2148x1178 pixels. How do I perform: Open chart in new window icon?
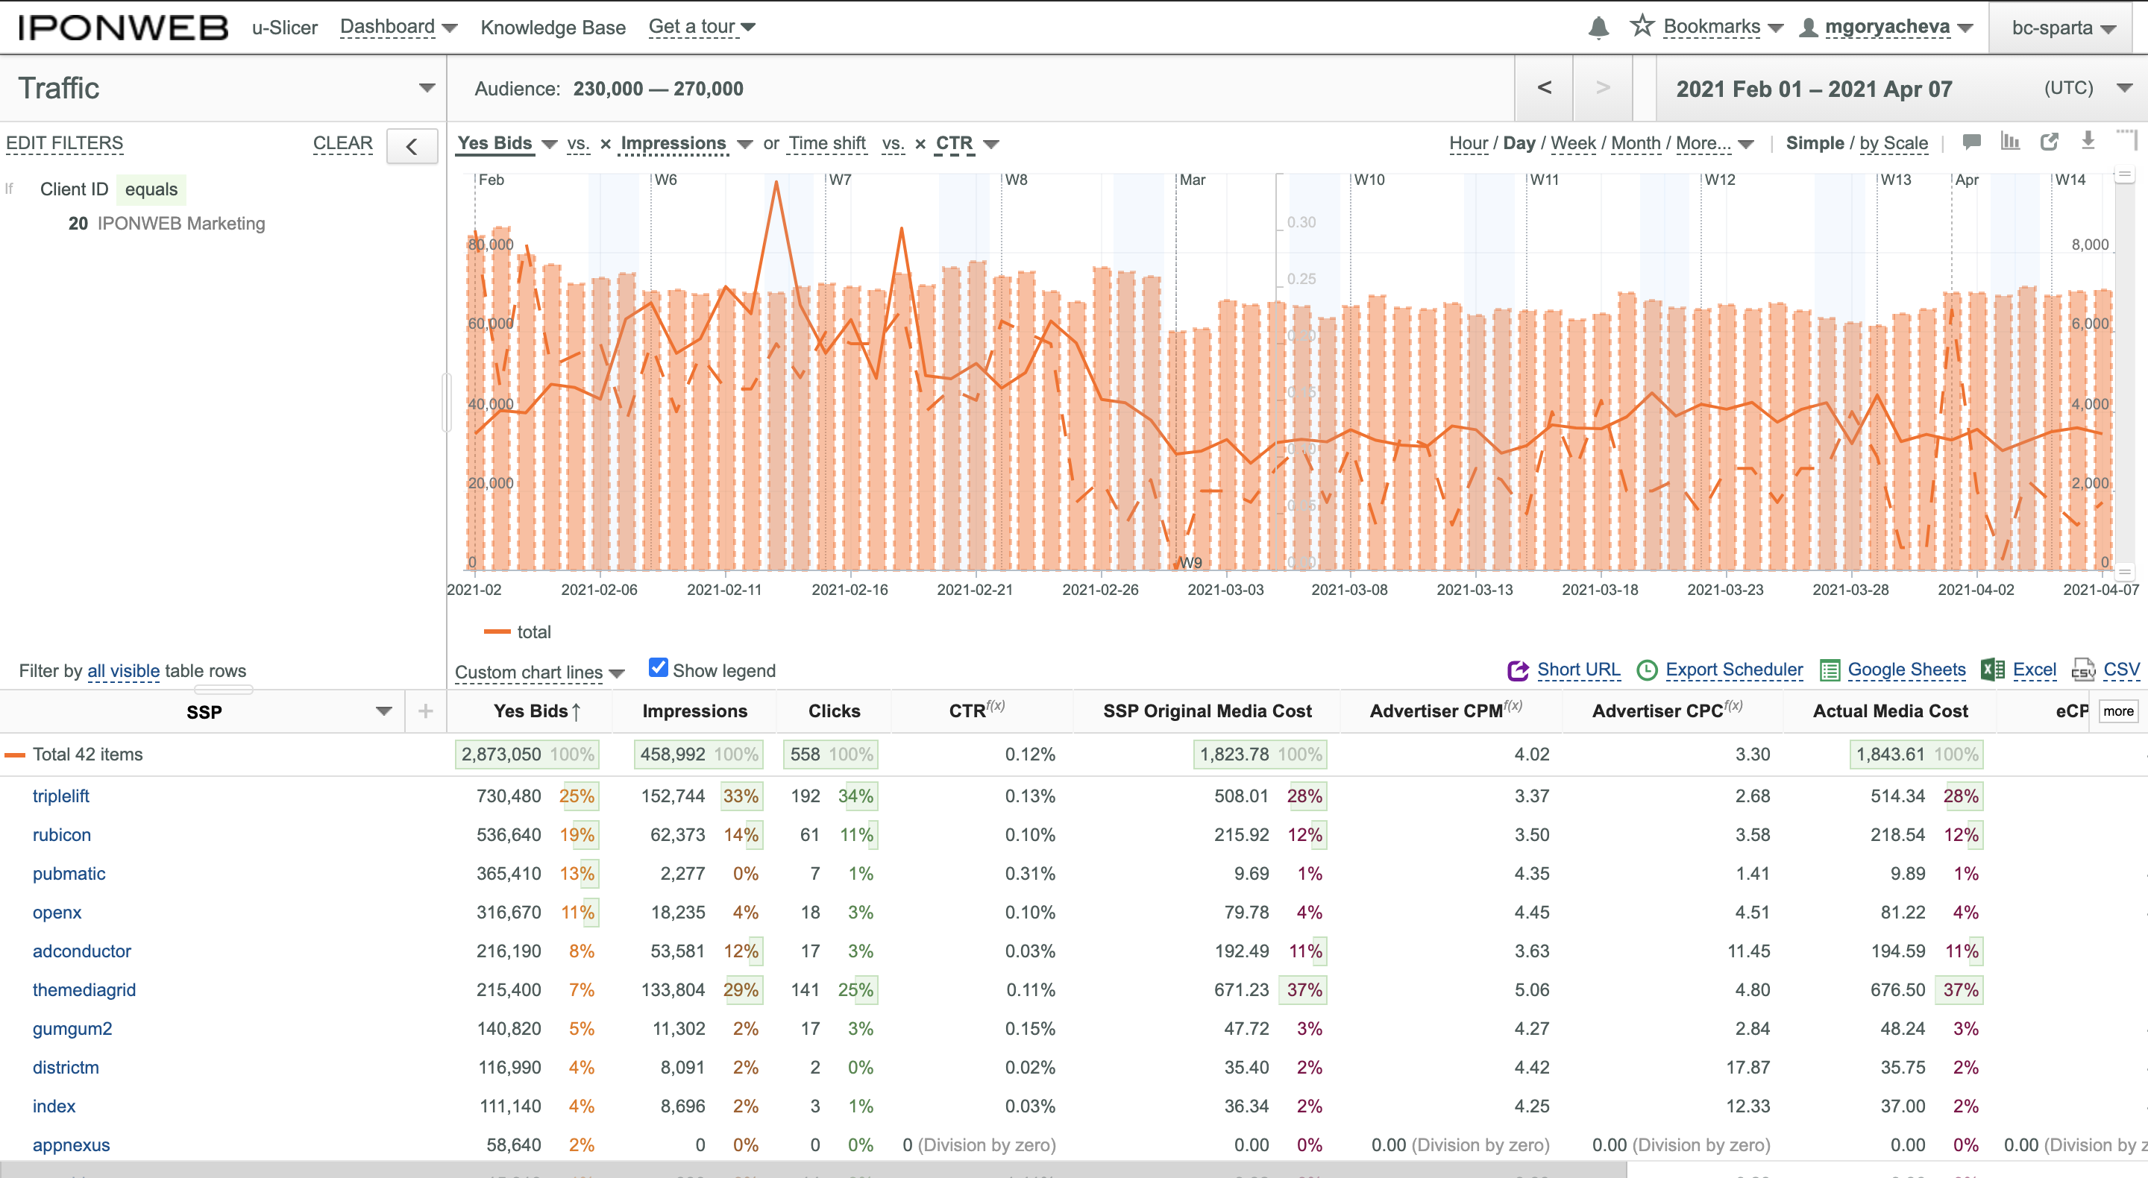2049,142
